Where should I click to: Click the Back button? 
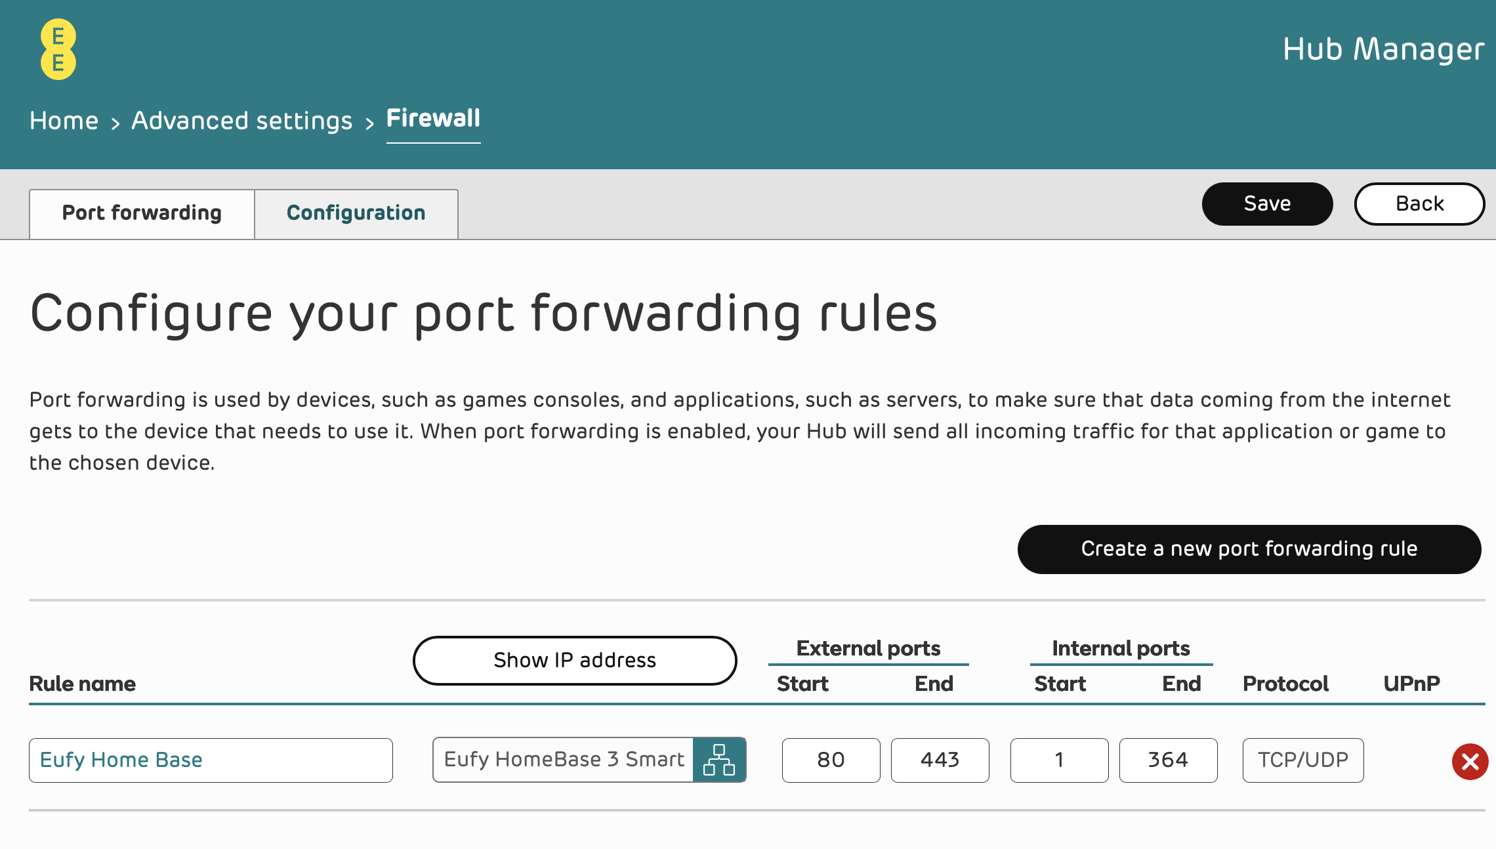(1419, 204)
